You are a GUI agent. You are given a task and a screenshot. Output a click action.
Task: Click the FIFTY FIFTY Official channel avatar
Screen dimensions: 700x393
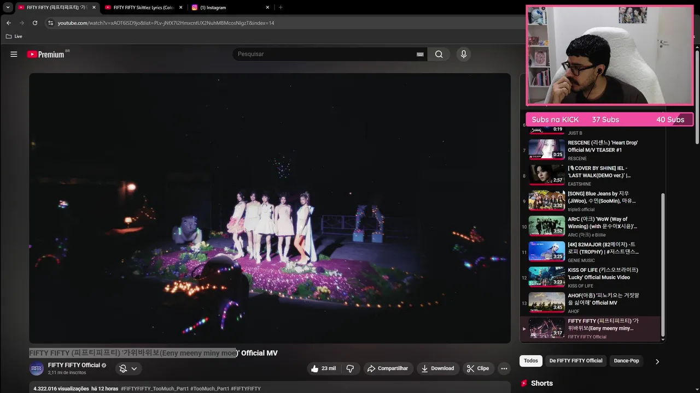click(x=37, y=368)
